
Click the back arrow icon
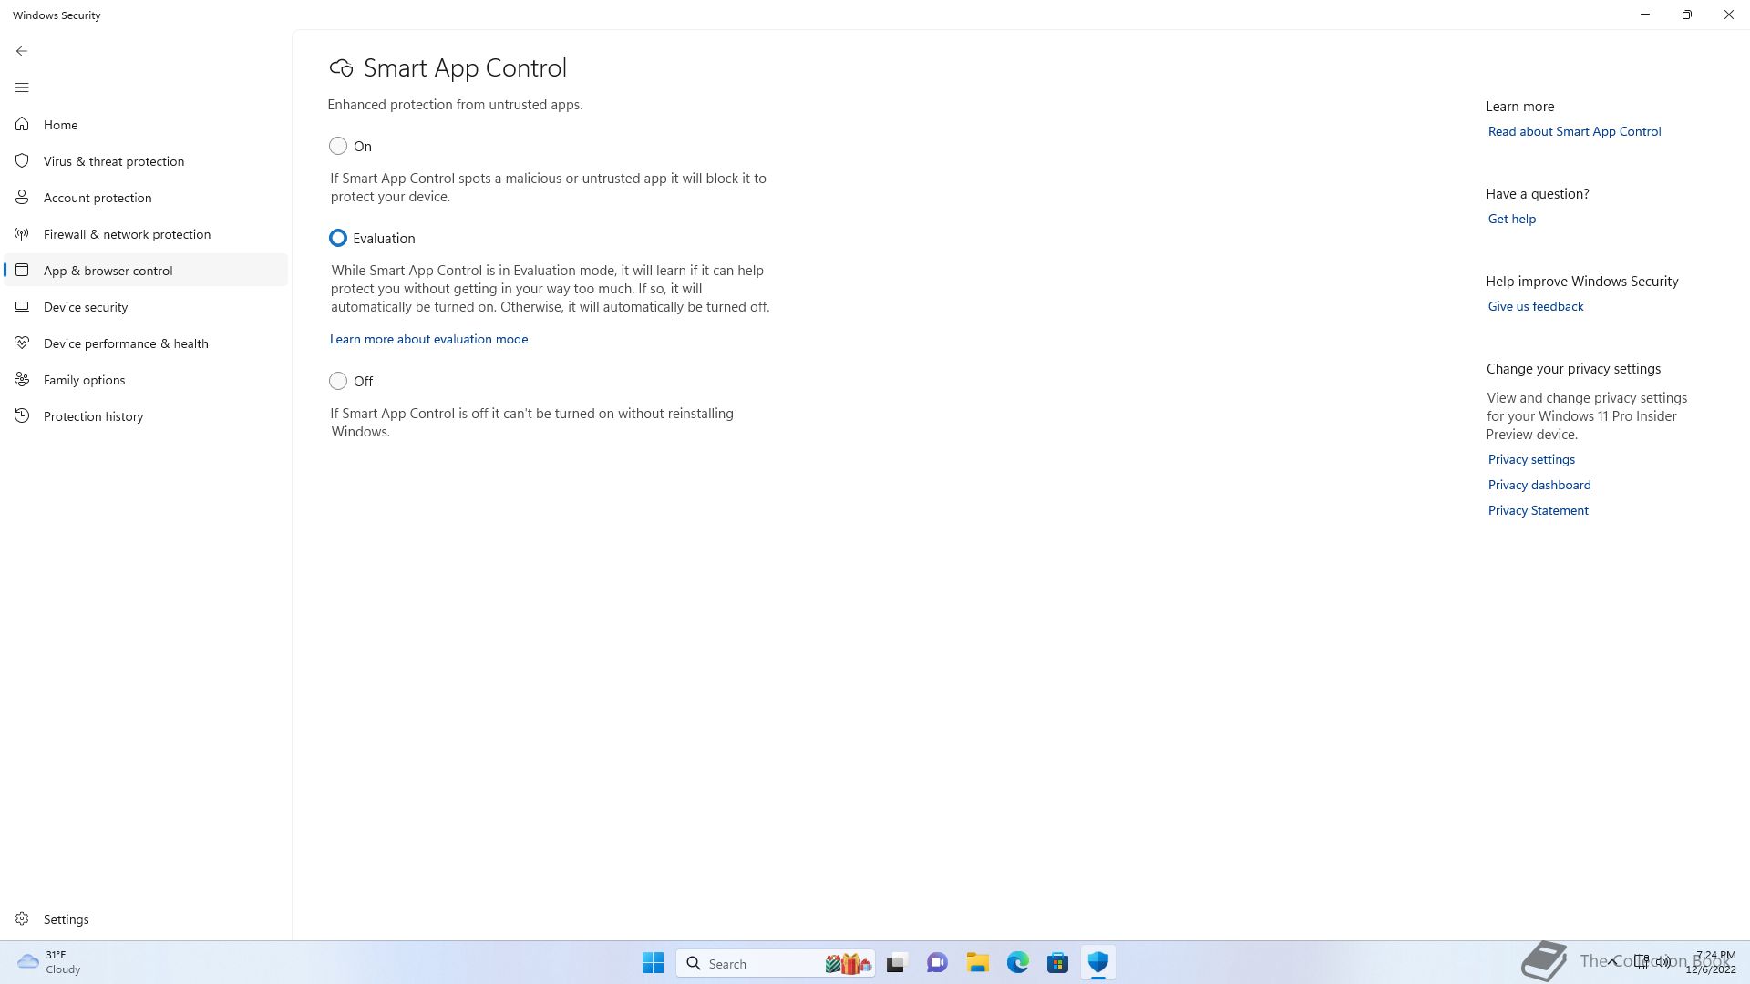[22, 51]
